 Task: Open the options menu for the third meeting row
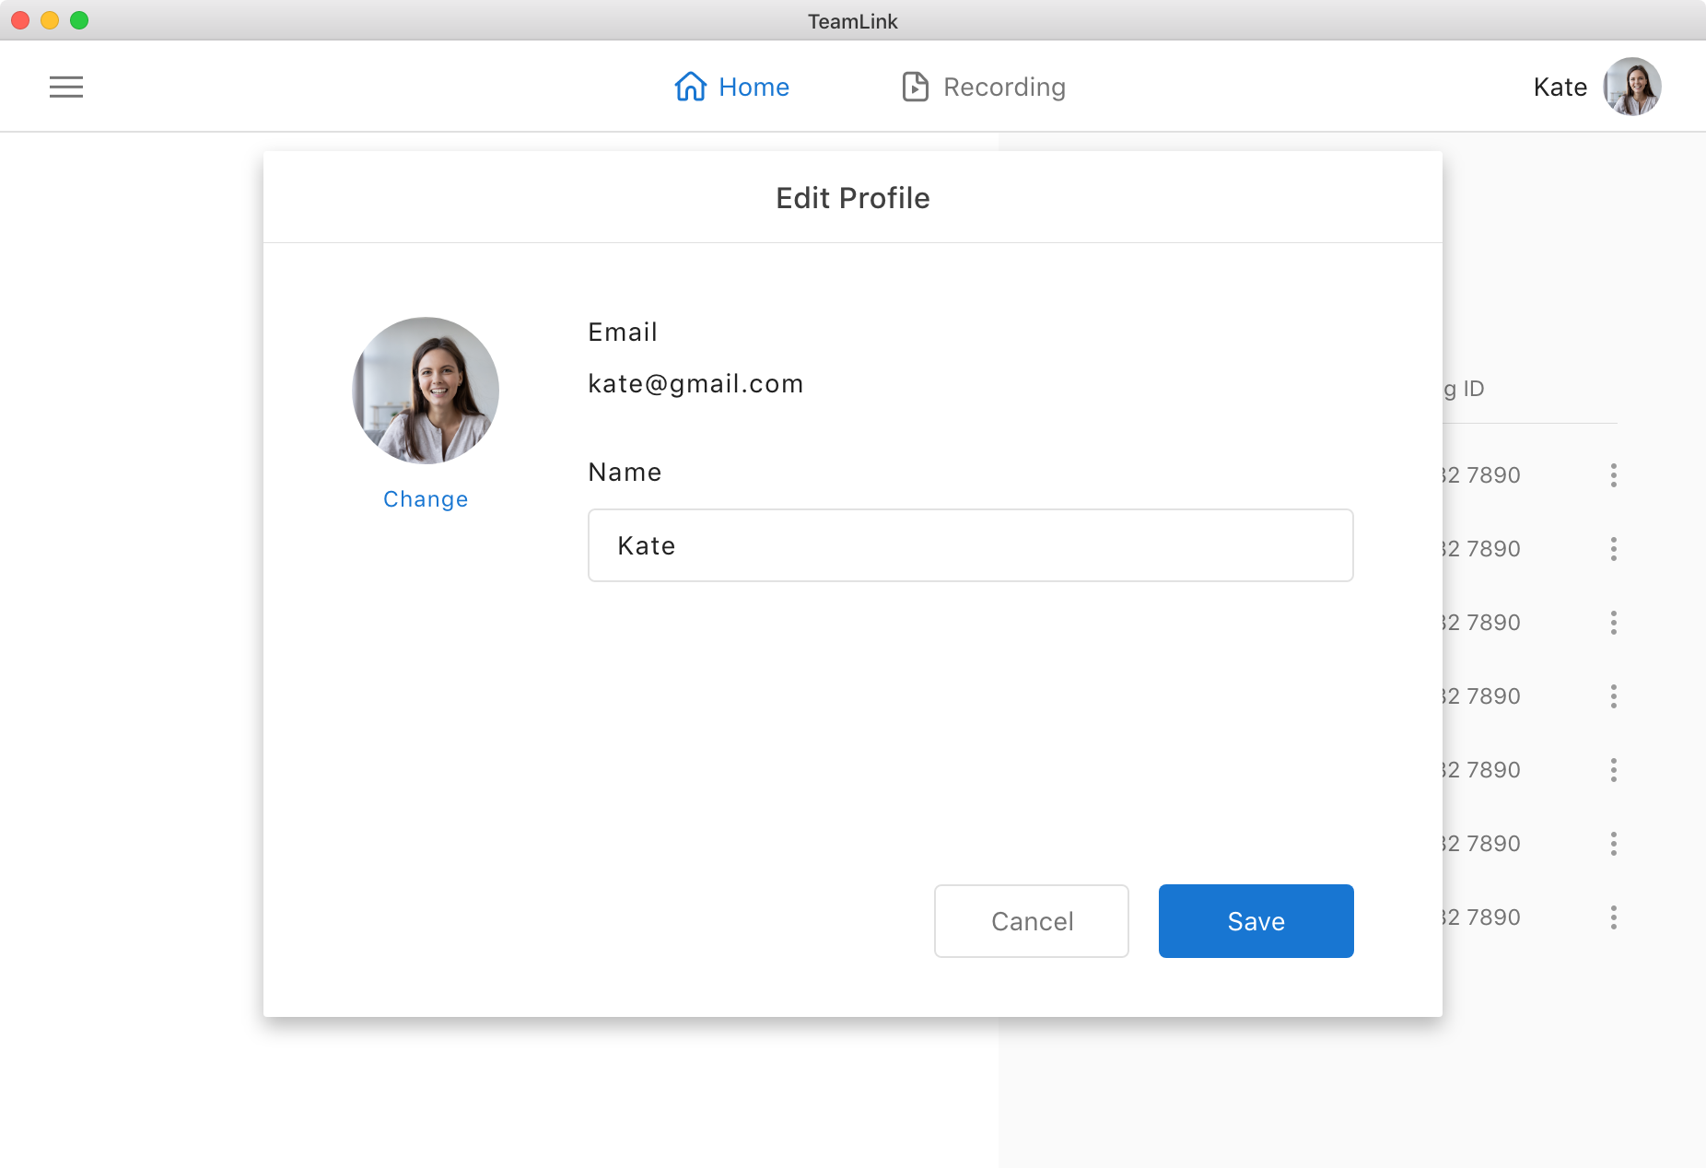pos(1613,623)
